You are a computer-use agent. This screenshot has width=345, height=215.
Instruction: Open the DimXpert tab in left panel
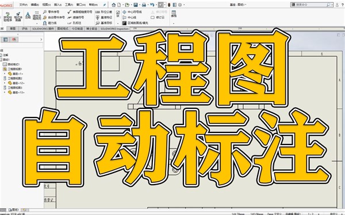(14, 40)
